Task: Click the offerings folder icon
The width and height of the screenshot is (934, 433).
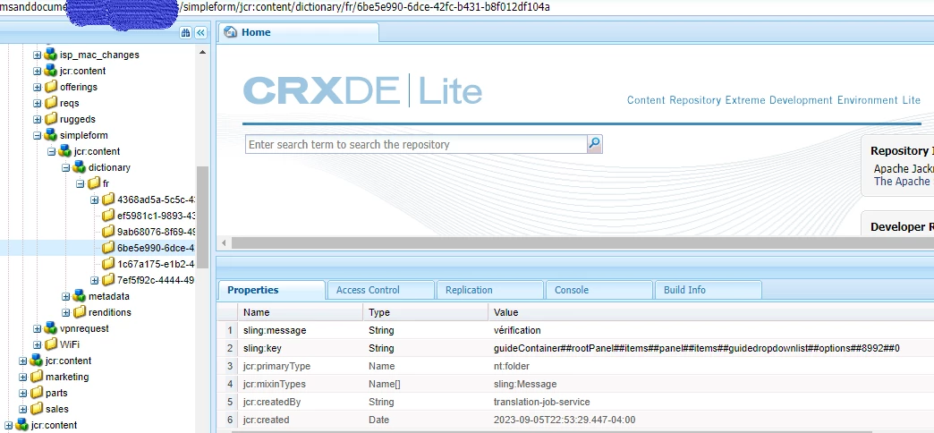Action: pyautogui.click(x=51, y=87)
